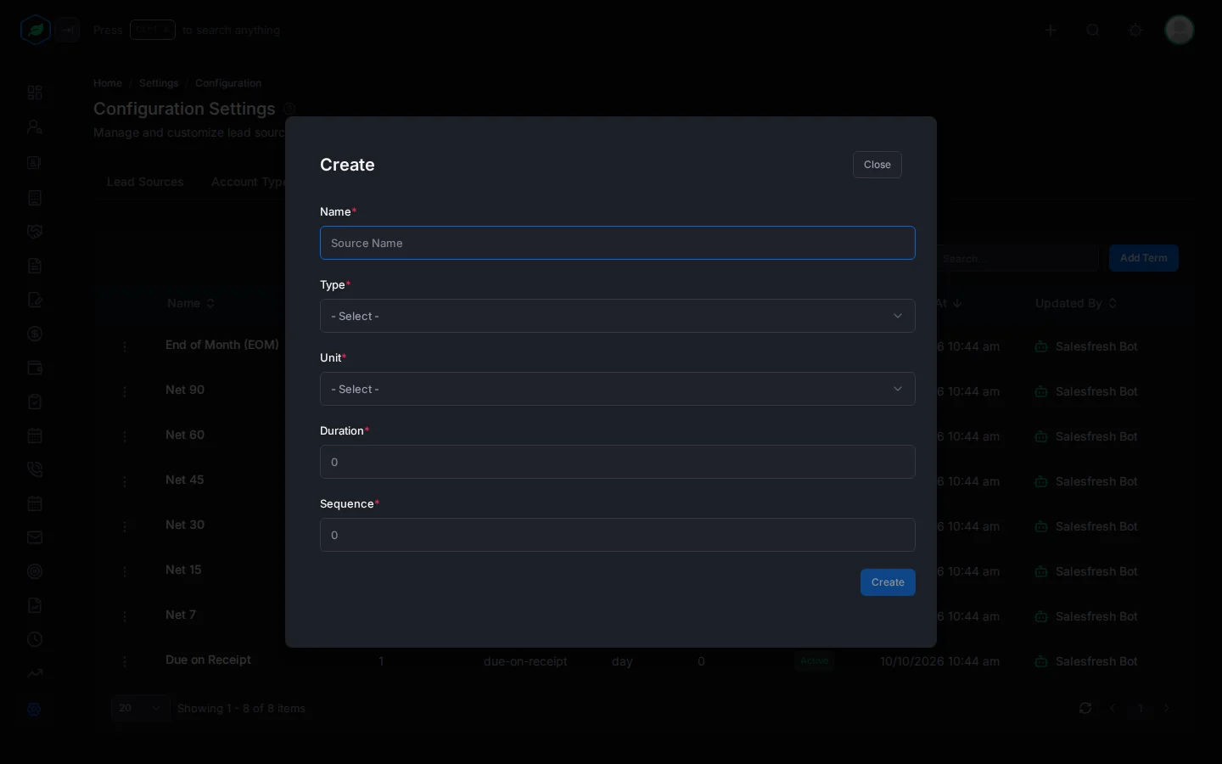The height and width of the screenshot is (764, 1222).
Task: Open the edit-note pencil sidebar icon
Action: 35,300
